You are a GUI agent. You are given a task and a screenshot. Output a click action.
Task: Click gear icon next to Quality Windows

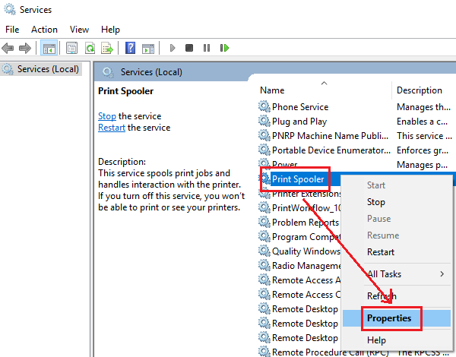pos(264,251)
